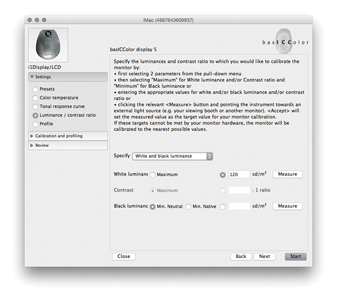
Task: Click Measure for Black luminance
Action: (287, 206)
